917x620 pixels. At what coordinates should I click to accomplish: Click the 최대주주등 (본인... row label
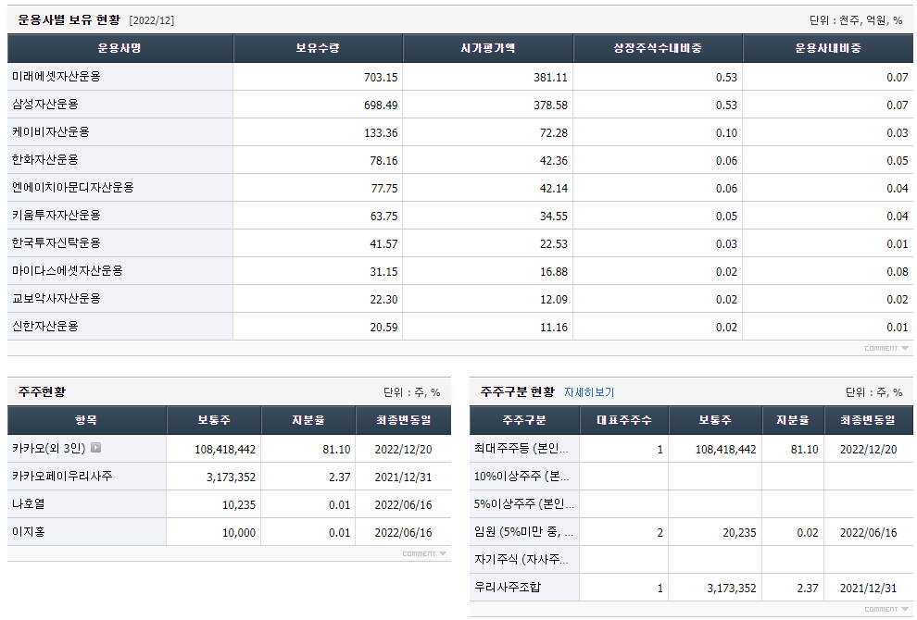click(521, 448)
